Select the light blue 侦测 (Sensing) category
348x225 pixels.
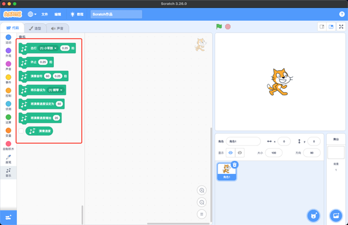9,106
